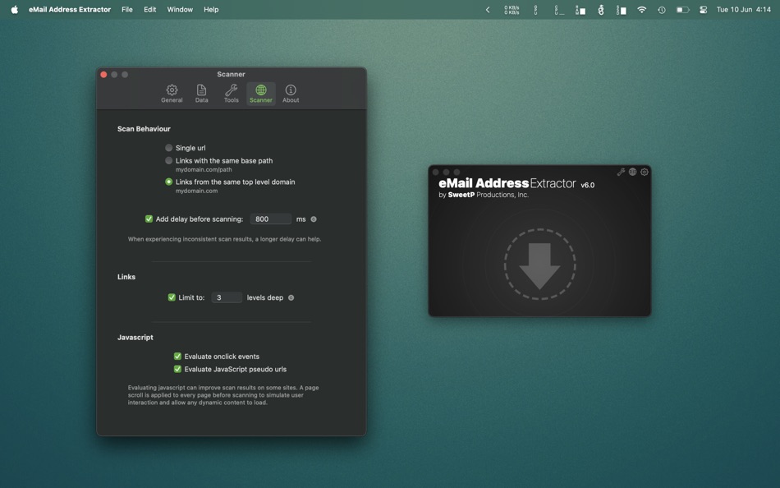Click the v6.0 version label

tap(588, 185)
